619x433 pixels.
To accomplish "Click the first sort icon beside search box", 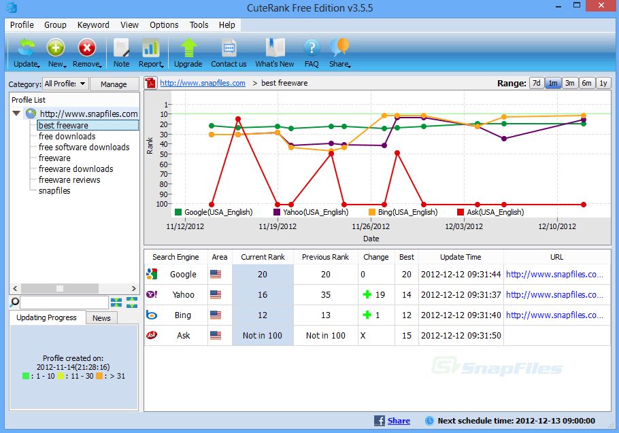I will (116, 302).
